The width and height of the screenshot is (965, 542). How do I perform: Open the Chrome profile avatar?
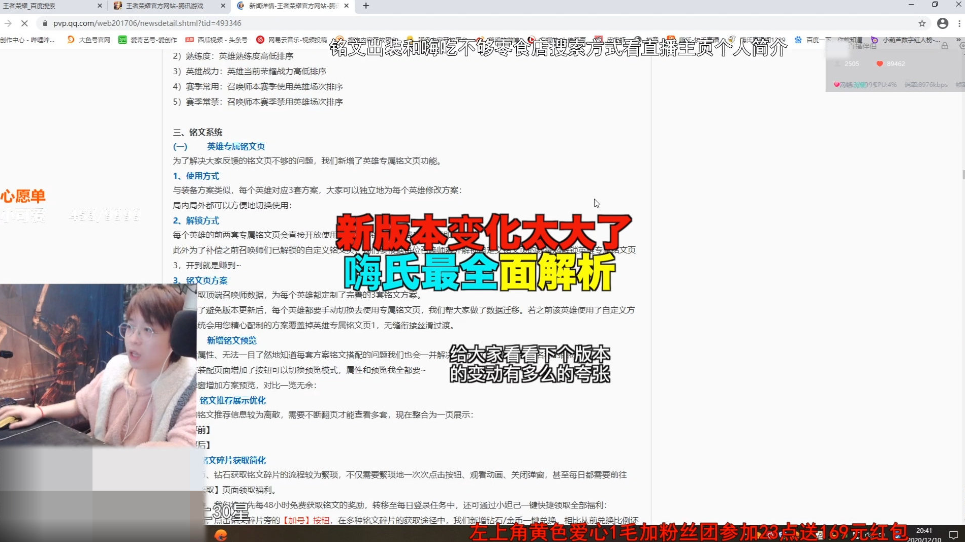943,23
